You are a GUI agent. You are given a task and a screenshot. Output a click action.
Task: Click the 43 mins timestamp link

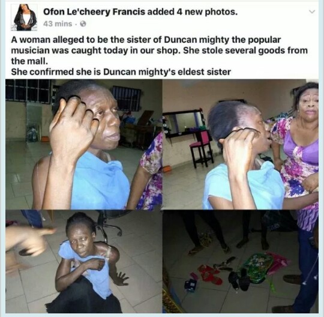point(58,24)
